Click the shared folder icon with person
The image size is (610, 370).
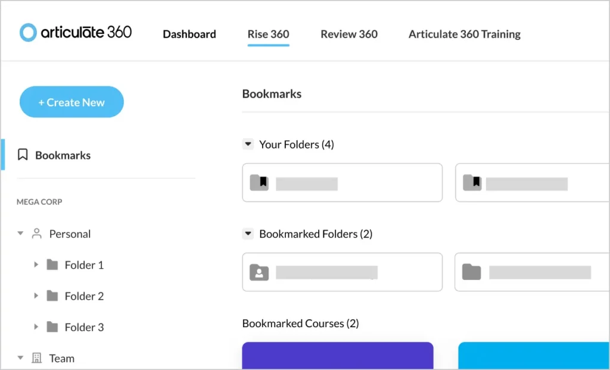click(x=259, y=272)
